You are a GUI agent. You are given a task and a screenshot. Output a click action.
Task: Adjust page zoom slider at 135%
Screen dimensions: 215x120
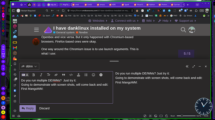point(186,116)
